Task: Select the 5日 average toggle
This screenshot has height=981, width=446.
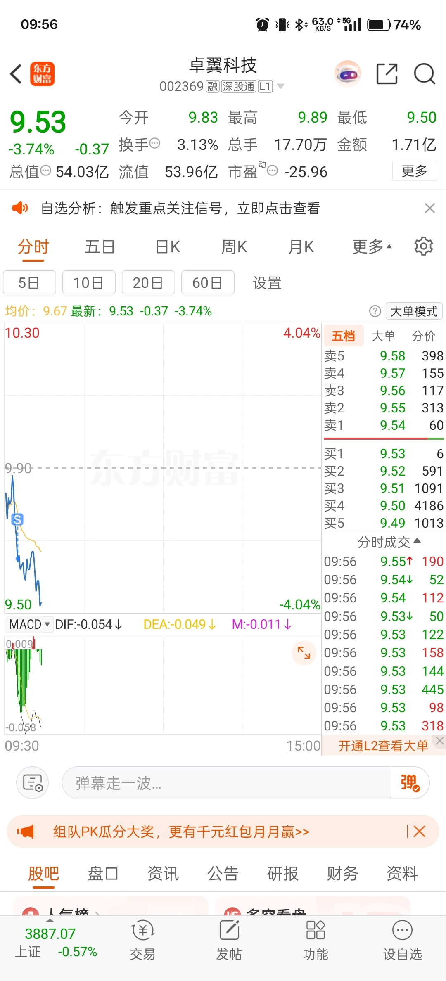Action: point(29,282)
